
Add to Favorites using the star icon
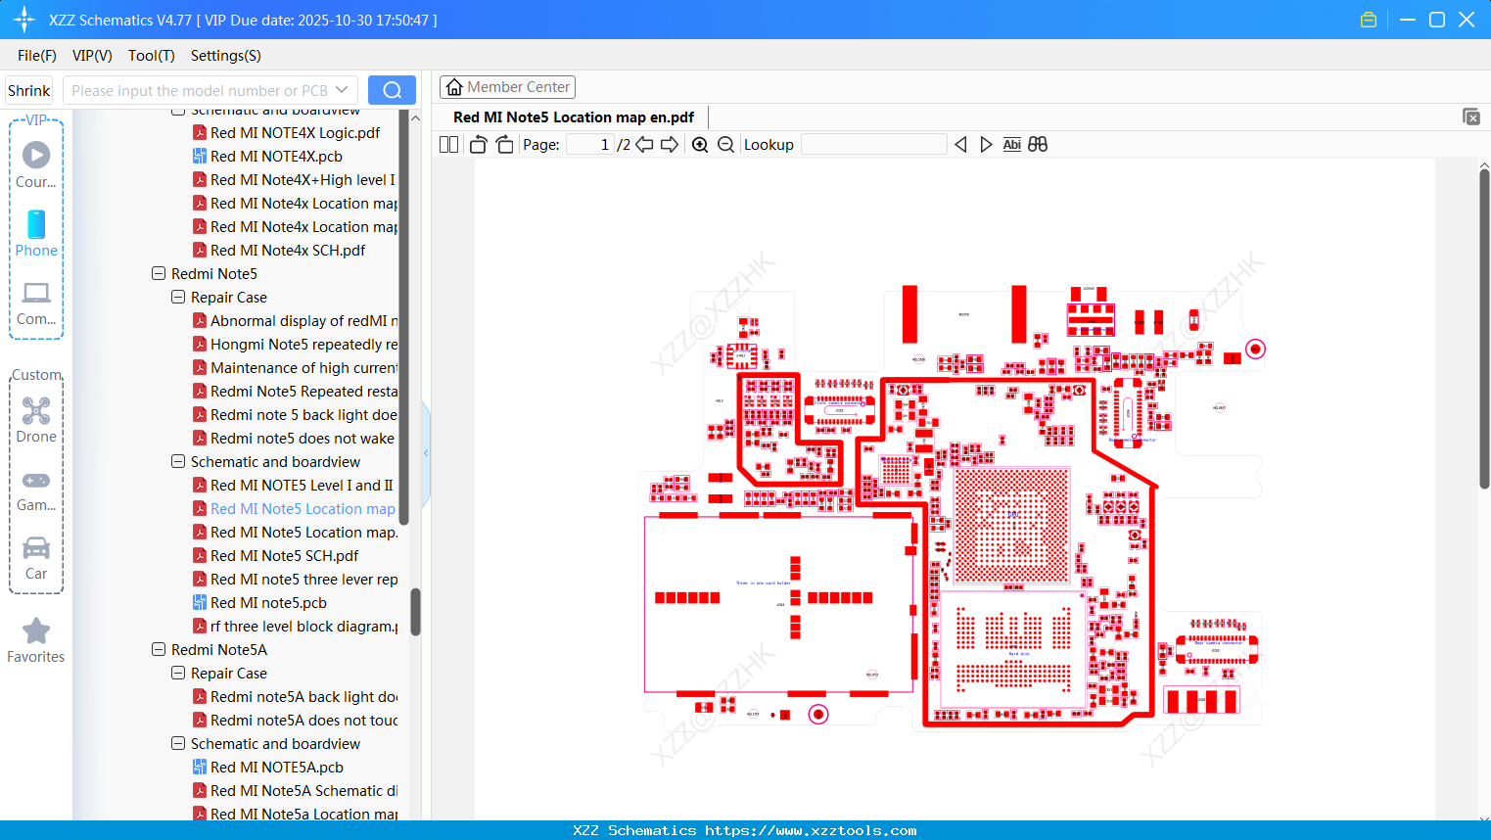(x=36, y=631)
